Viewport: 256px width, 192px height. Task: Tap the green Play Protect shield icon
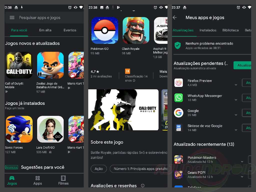[178, 45]
